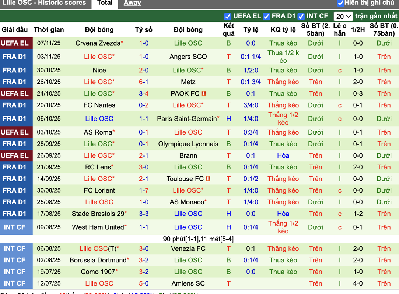The height and width of the screenshot is (294, 399).
Task: Click the 6-1 score against Metz
Action: (144, 82)
